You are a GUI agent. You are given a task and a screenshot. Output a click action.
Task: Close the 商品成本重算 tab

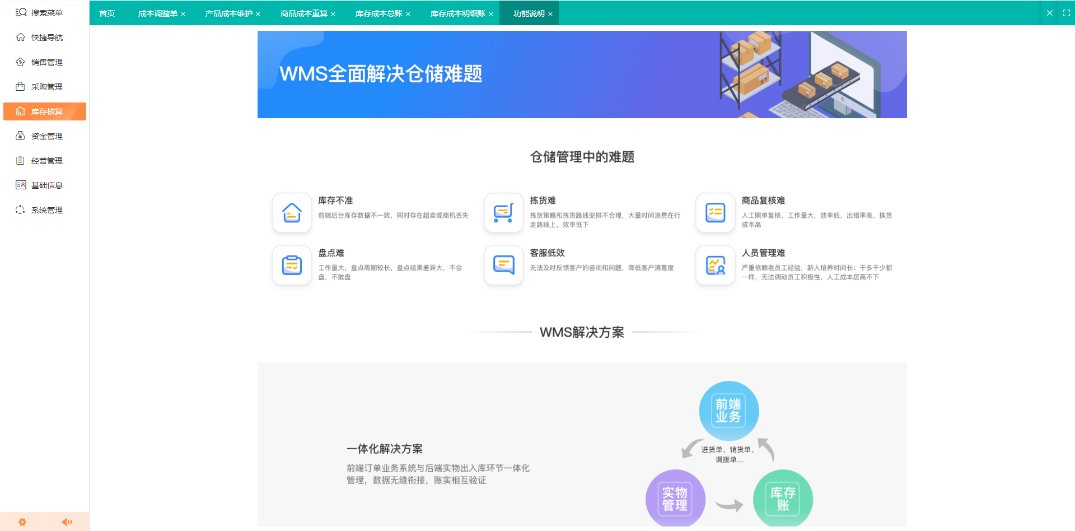[x=333, y=13]
